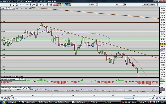Screen dimensions: 166x104
Task: Click the 12,500 price axis label
Action: [x=163, y=22]
